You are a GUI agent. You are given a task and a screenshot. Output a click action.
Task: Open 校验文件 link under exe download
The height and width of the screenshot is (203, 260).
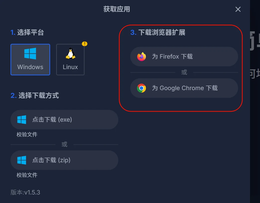[x=27, y=135]
